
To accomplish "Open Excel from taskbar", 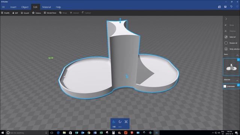I will 101,133.
